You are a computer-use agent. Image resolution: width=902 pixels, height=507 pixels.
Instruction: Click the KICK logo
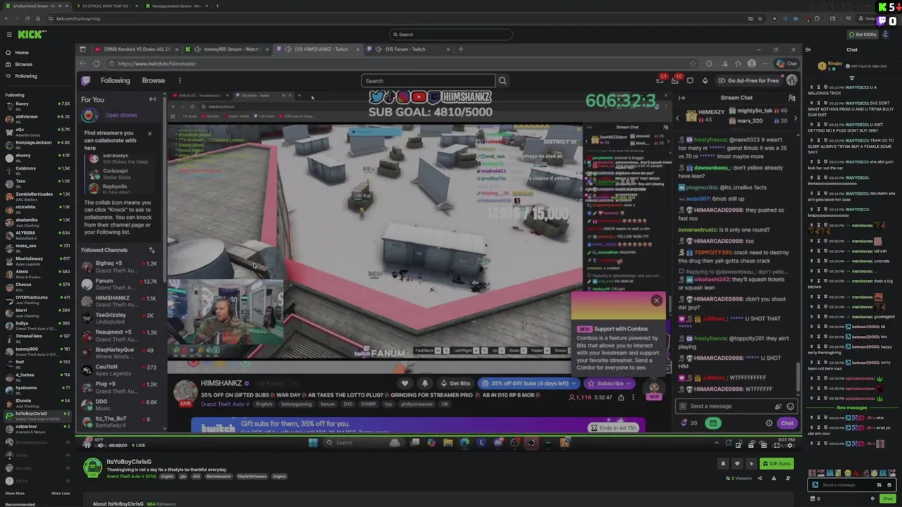[x=30, y=35]
